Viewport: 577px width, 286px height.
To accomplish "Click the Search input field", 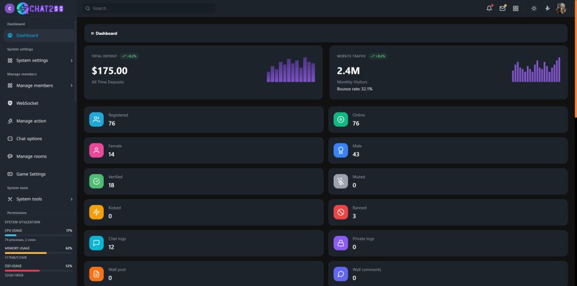I will (149, 8).
